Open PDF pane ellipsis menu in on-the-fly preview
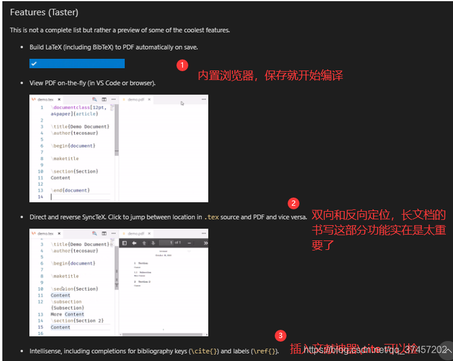 [204, 99]
